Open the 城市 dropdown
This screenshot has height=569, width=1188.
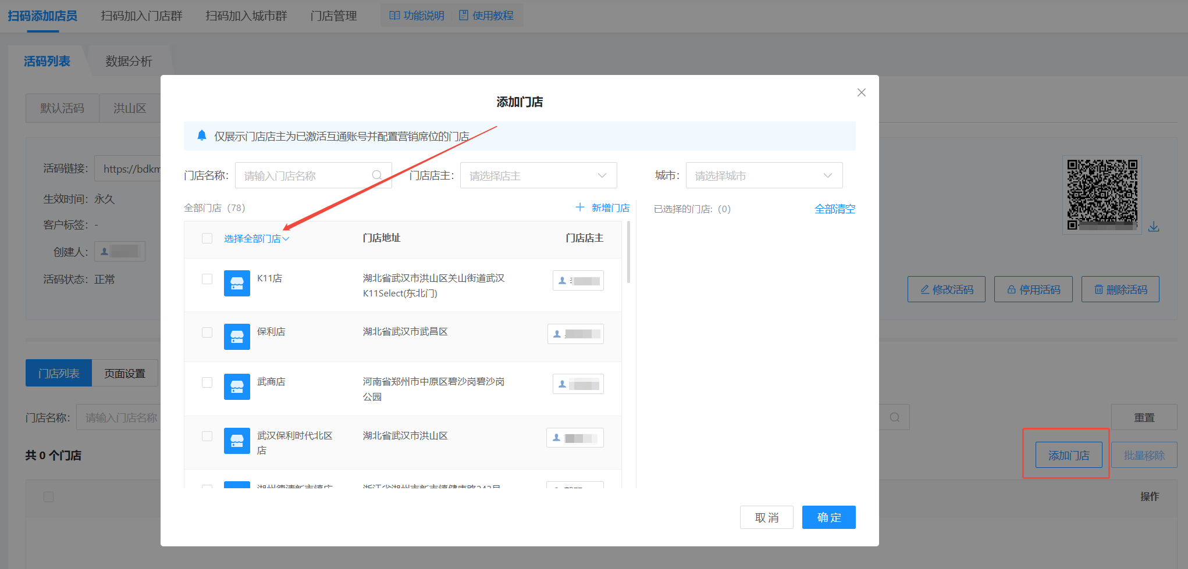tap(764, 176)
